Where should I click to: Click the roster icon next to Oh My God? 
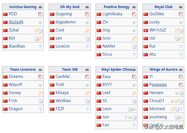point(87,7)
